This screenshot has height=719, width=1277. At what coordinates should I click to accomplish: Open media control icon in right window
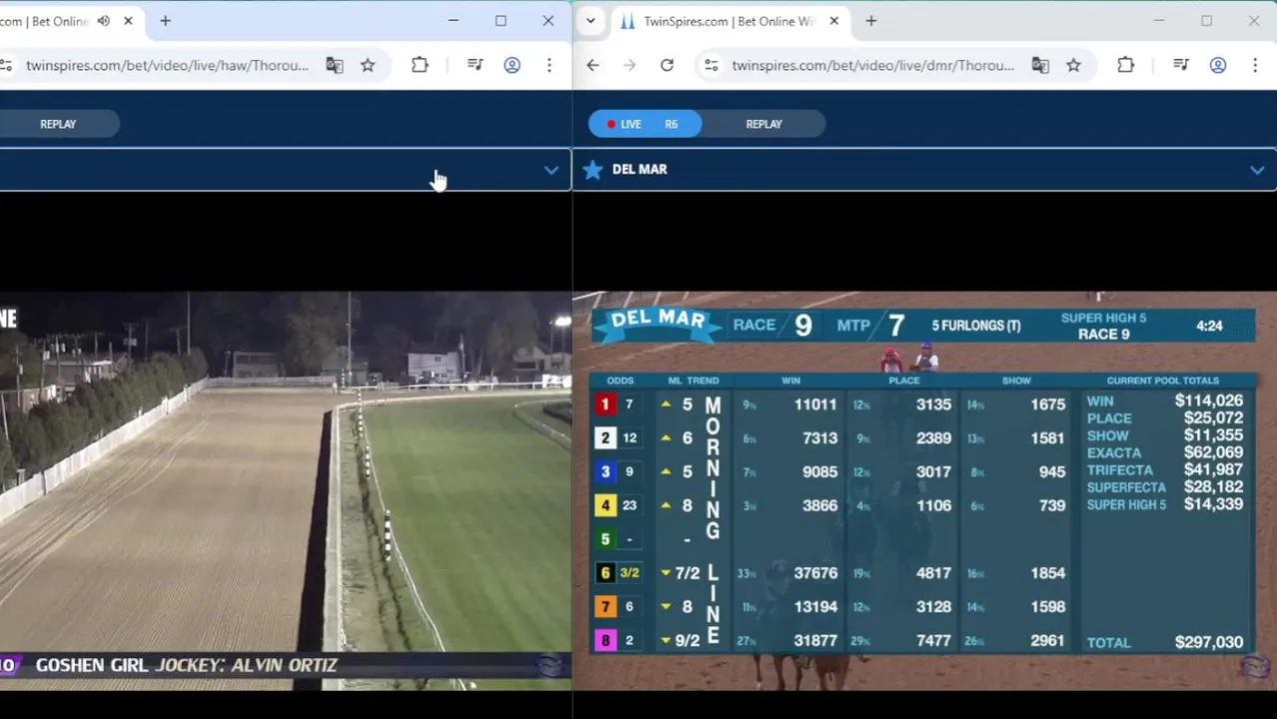(x=1181, y=65)
